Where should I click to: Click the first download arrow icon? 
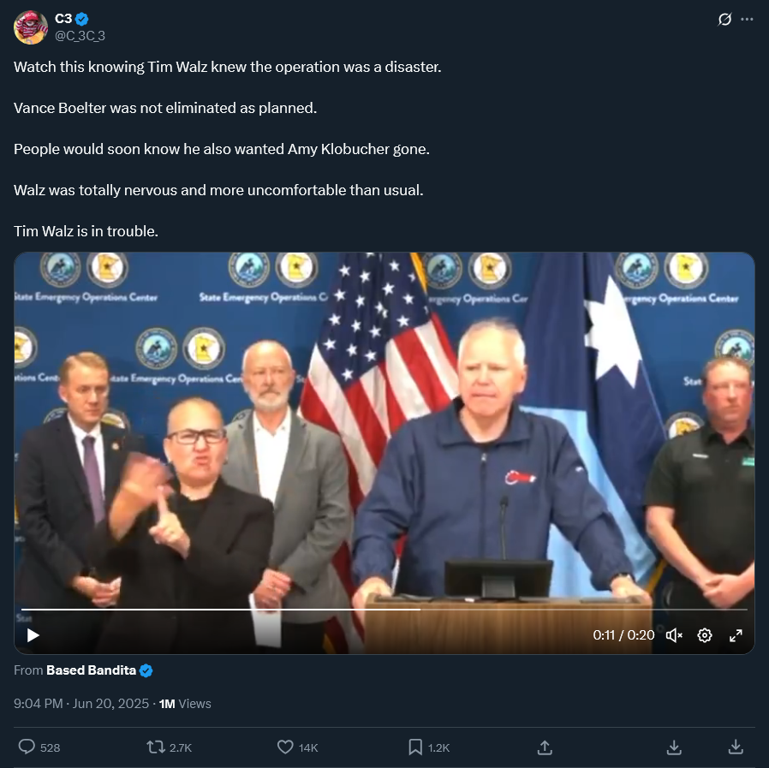pyautogui.click(x=674, y=747)
